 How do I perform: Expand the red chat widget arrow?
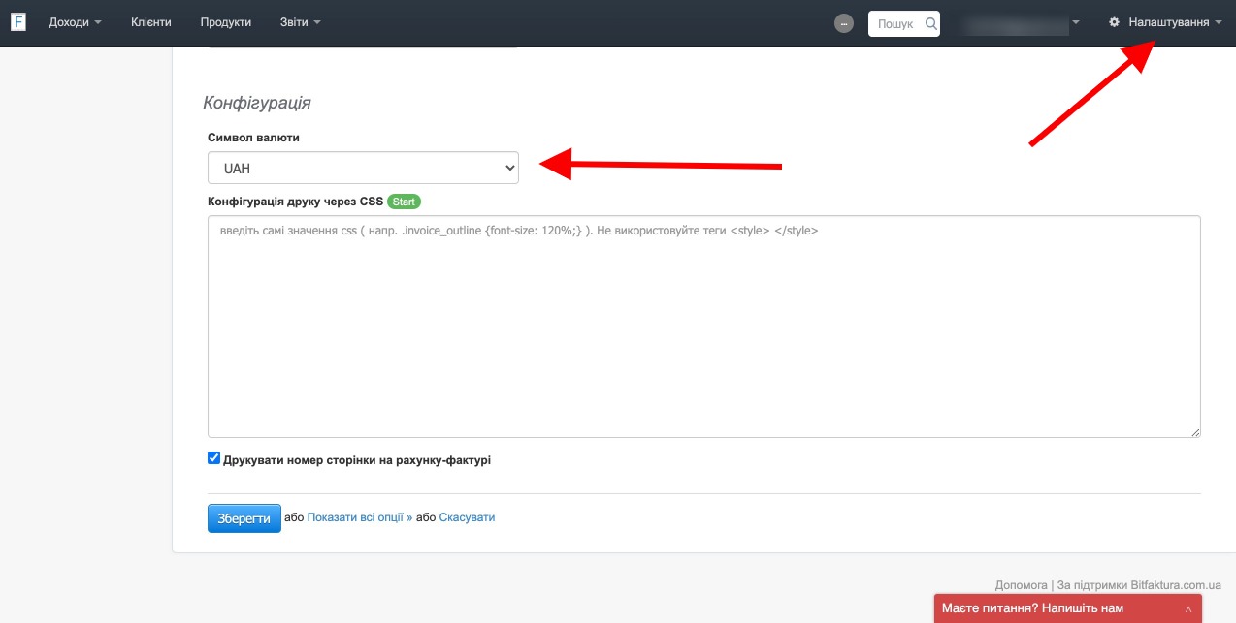pos(1188,609)
